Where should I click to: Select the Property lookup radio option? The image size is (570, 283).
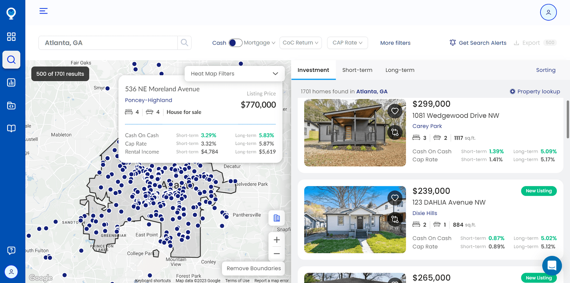click(512, 91)
